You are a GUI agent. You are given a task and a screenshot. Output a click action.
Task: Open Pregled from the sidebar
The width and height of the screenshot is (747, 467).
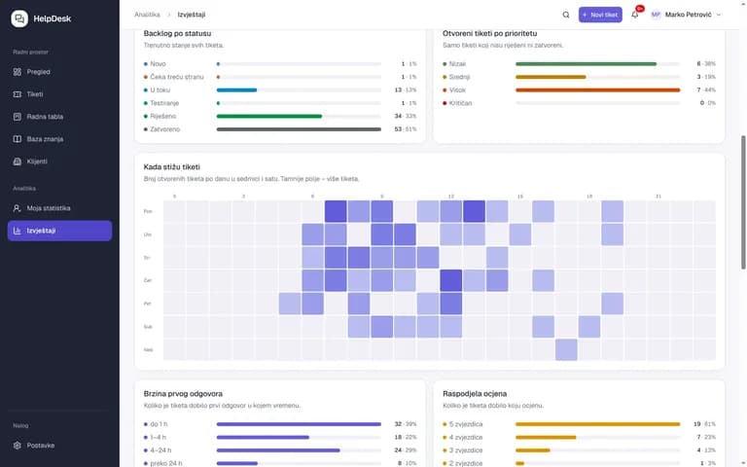[x=59, y=72]
